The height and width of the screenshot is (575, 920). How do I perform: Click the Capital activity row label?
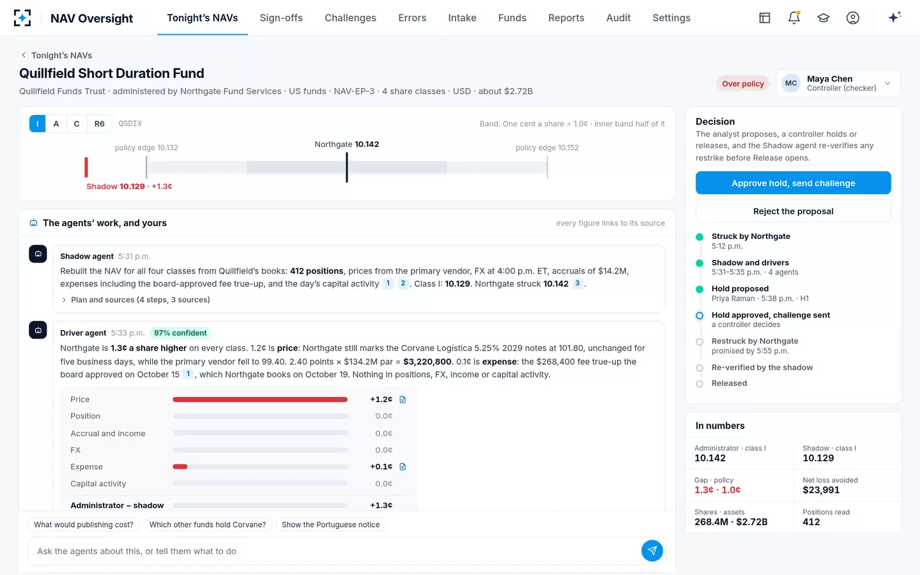[x=98, y=484]
